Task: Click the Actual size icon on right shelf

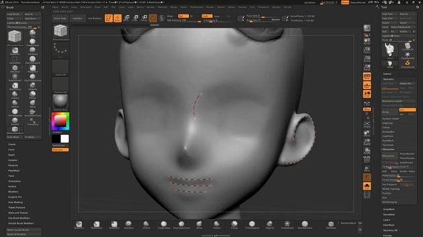Action: click(367, 59)
